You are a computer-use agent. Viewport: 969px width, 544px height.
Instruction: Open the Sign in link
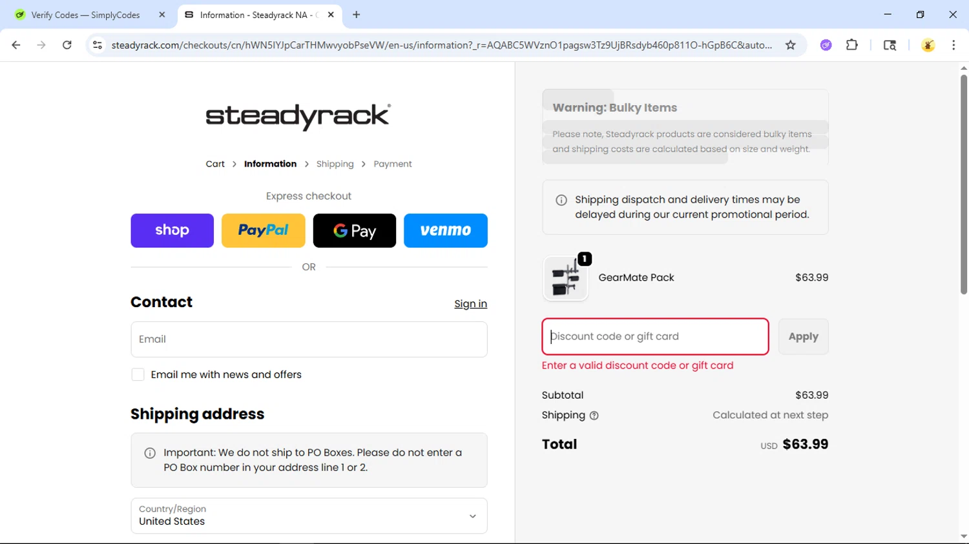(470, 304)
